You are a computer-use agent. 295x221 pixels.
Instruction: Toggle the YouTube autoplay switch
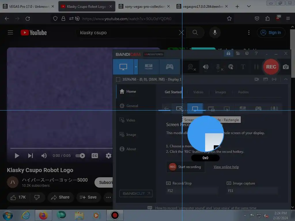(80, 156)
